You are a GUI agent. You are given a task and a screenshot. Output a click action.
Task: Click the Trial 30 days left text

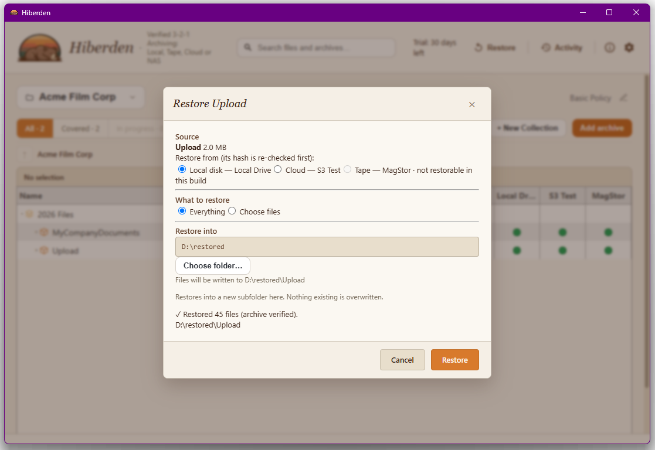click(435, 47)
